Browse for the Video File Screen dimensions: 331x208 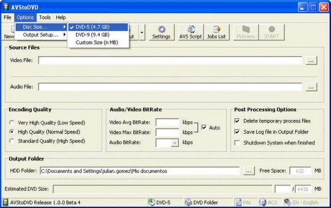pos(311,61)
